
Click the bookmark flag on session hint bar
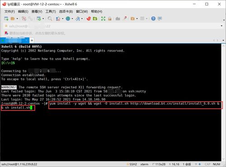pyautogui.click(x=6, y=33)
